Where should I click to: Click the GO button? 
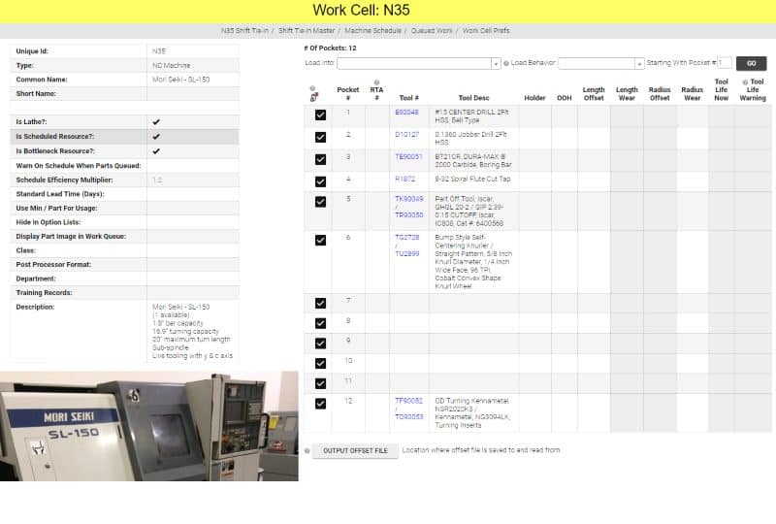751,63
